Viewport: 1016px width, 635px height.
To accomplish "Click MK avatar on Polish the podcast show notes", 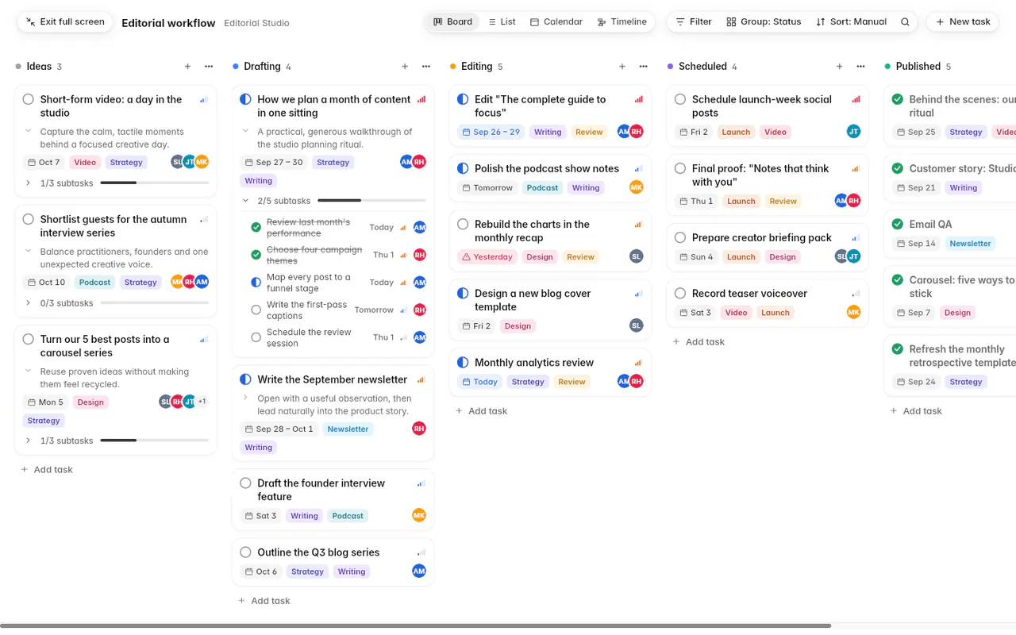I will (636, 187).
